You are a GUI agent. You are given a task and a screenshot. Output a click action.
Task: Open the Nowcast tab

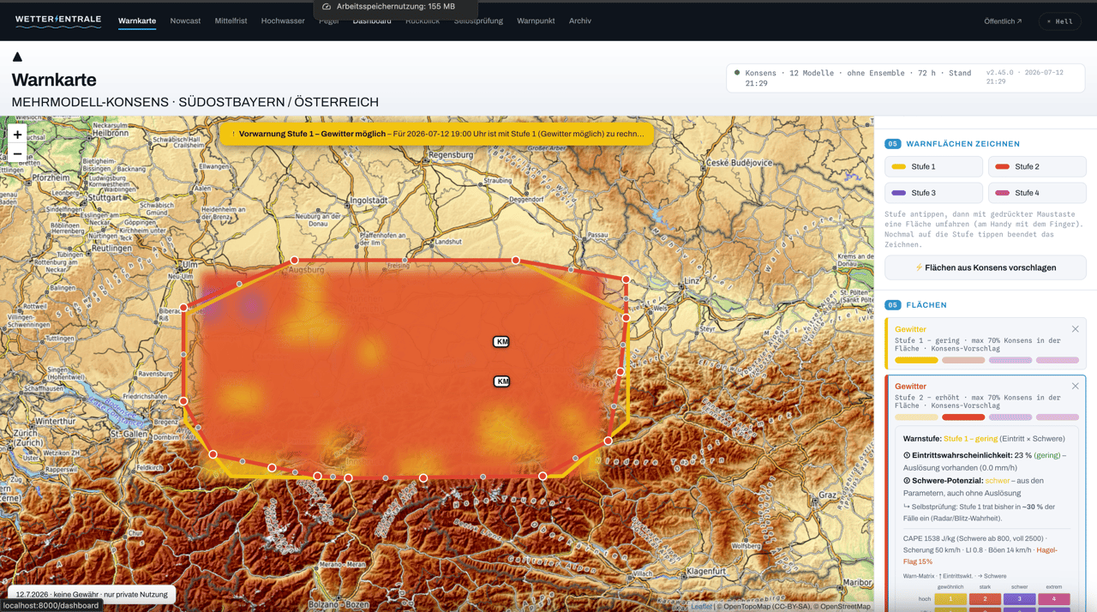point(185,21)
